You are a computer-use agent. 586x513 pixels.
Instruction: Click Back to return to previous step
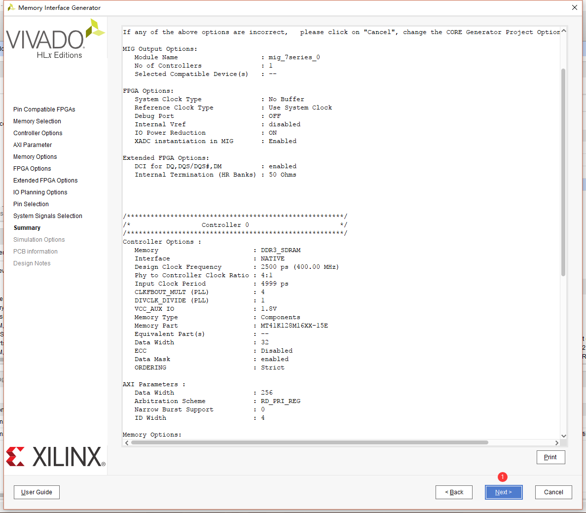click(x=454, y=492)
